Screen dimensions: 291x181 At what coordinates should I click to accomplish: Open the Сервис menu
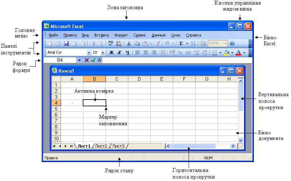click(x=140, y=35)
